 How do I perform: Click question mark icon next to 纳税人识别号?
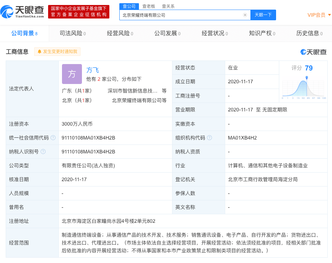click(44, 152)
